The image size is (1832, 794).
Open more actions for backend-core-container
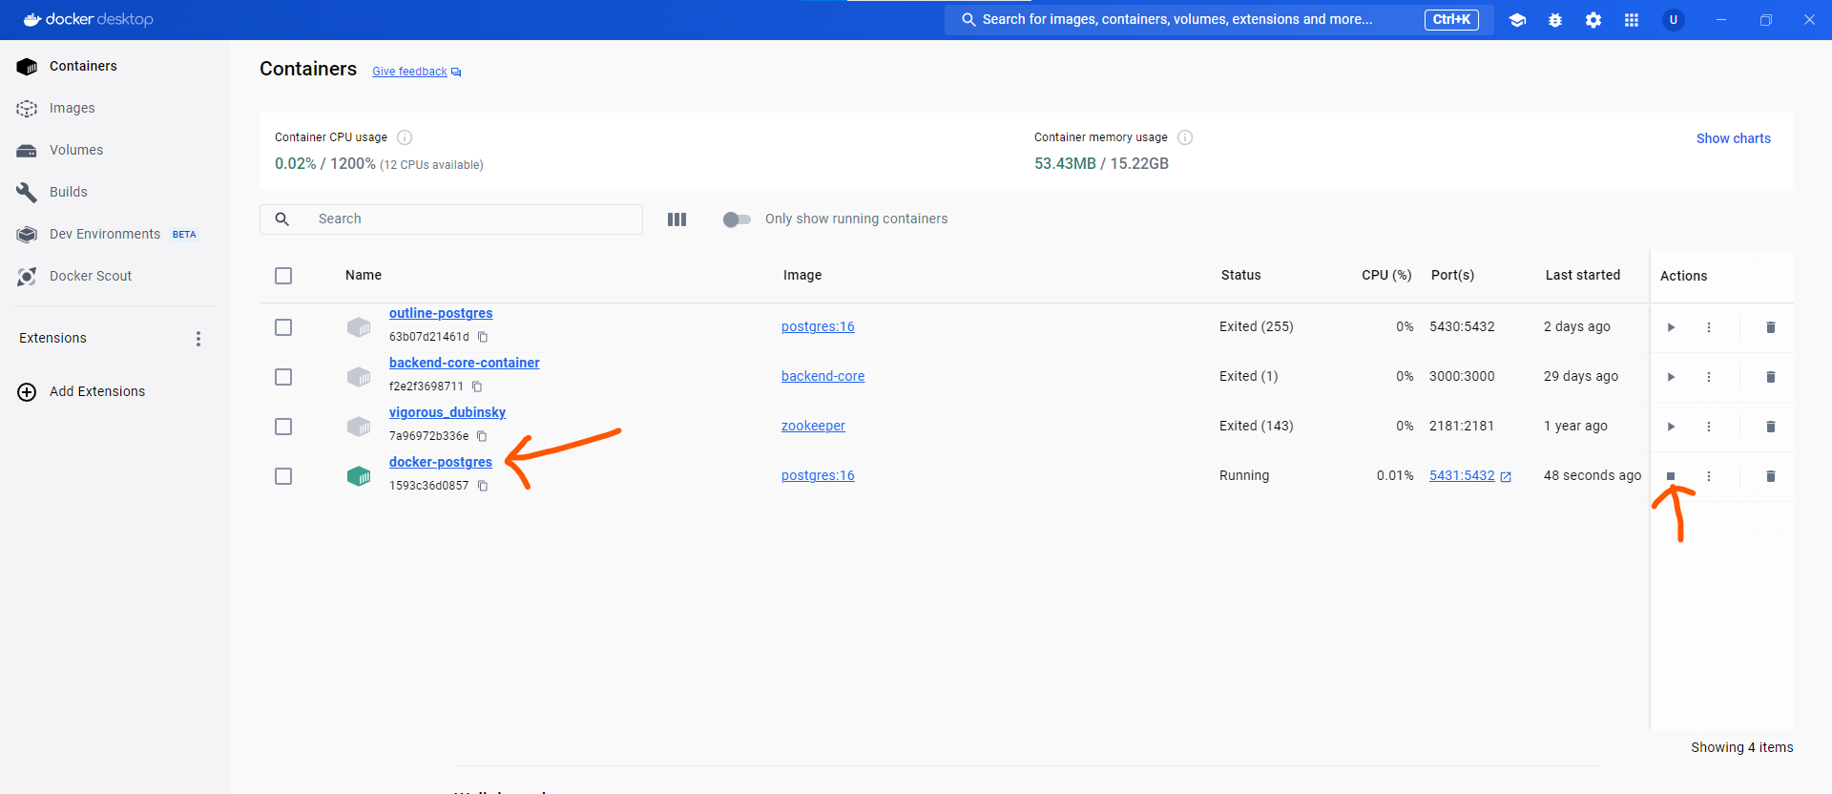pyautogui.click(x=1709, y=377)
